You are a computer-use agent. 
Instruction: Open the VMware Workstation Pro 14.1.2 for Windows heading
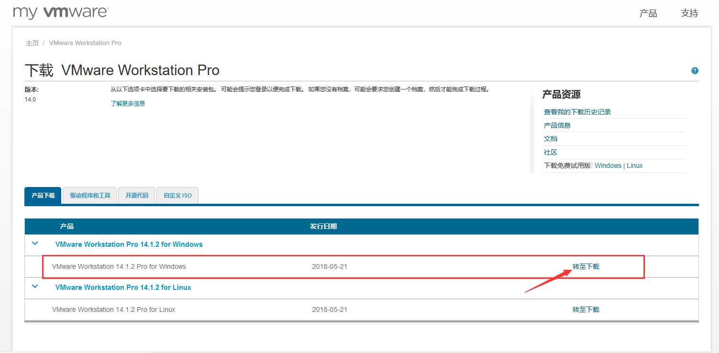(x=129, y=244)
